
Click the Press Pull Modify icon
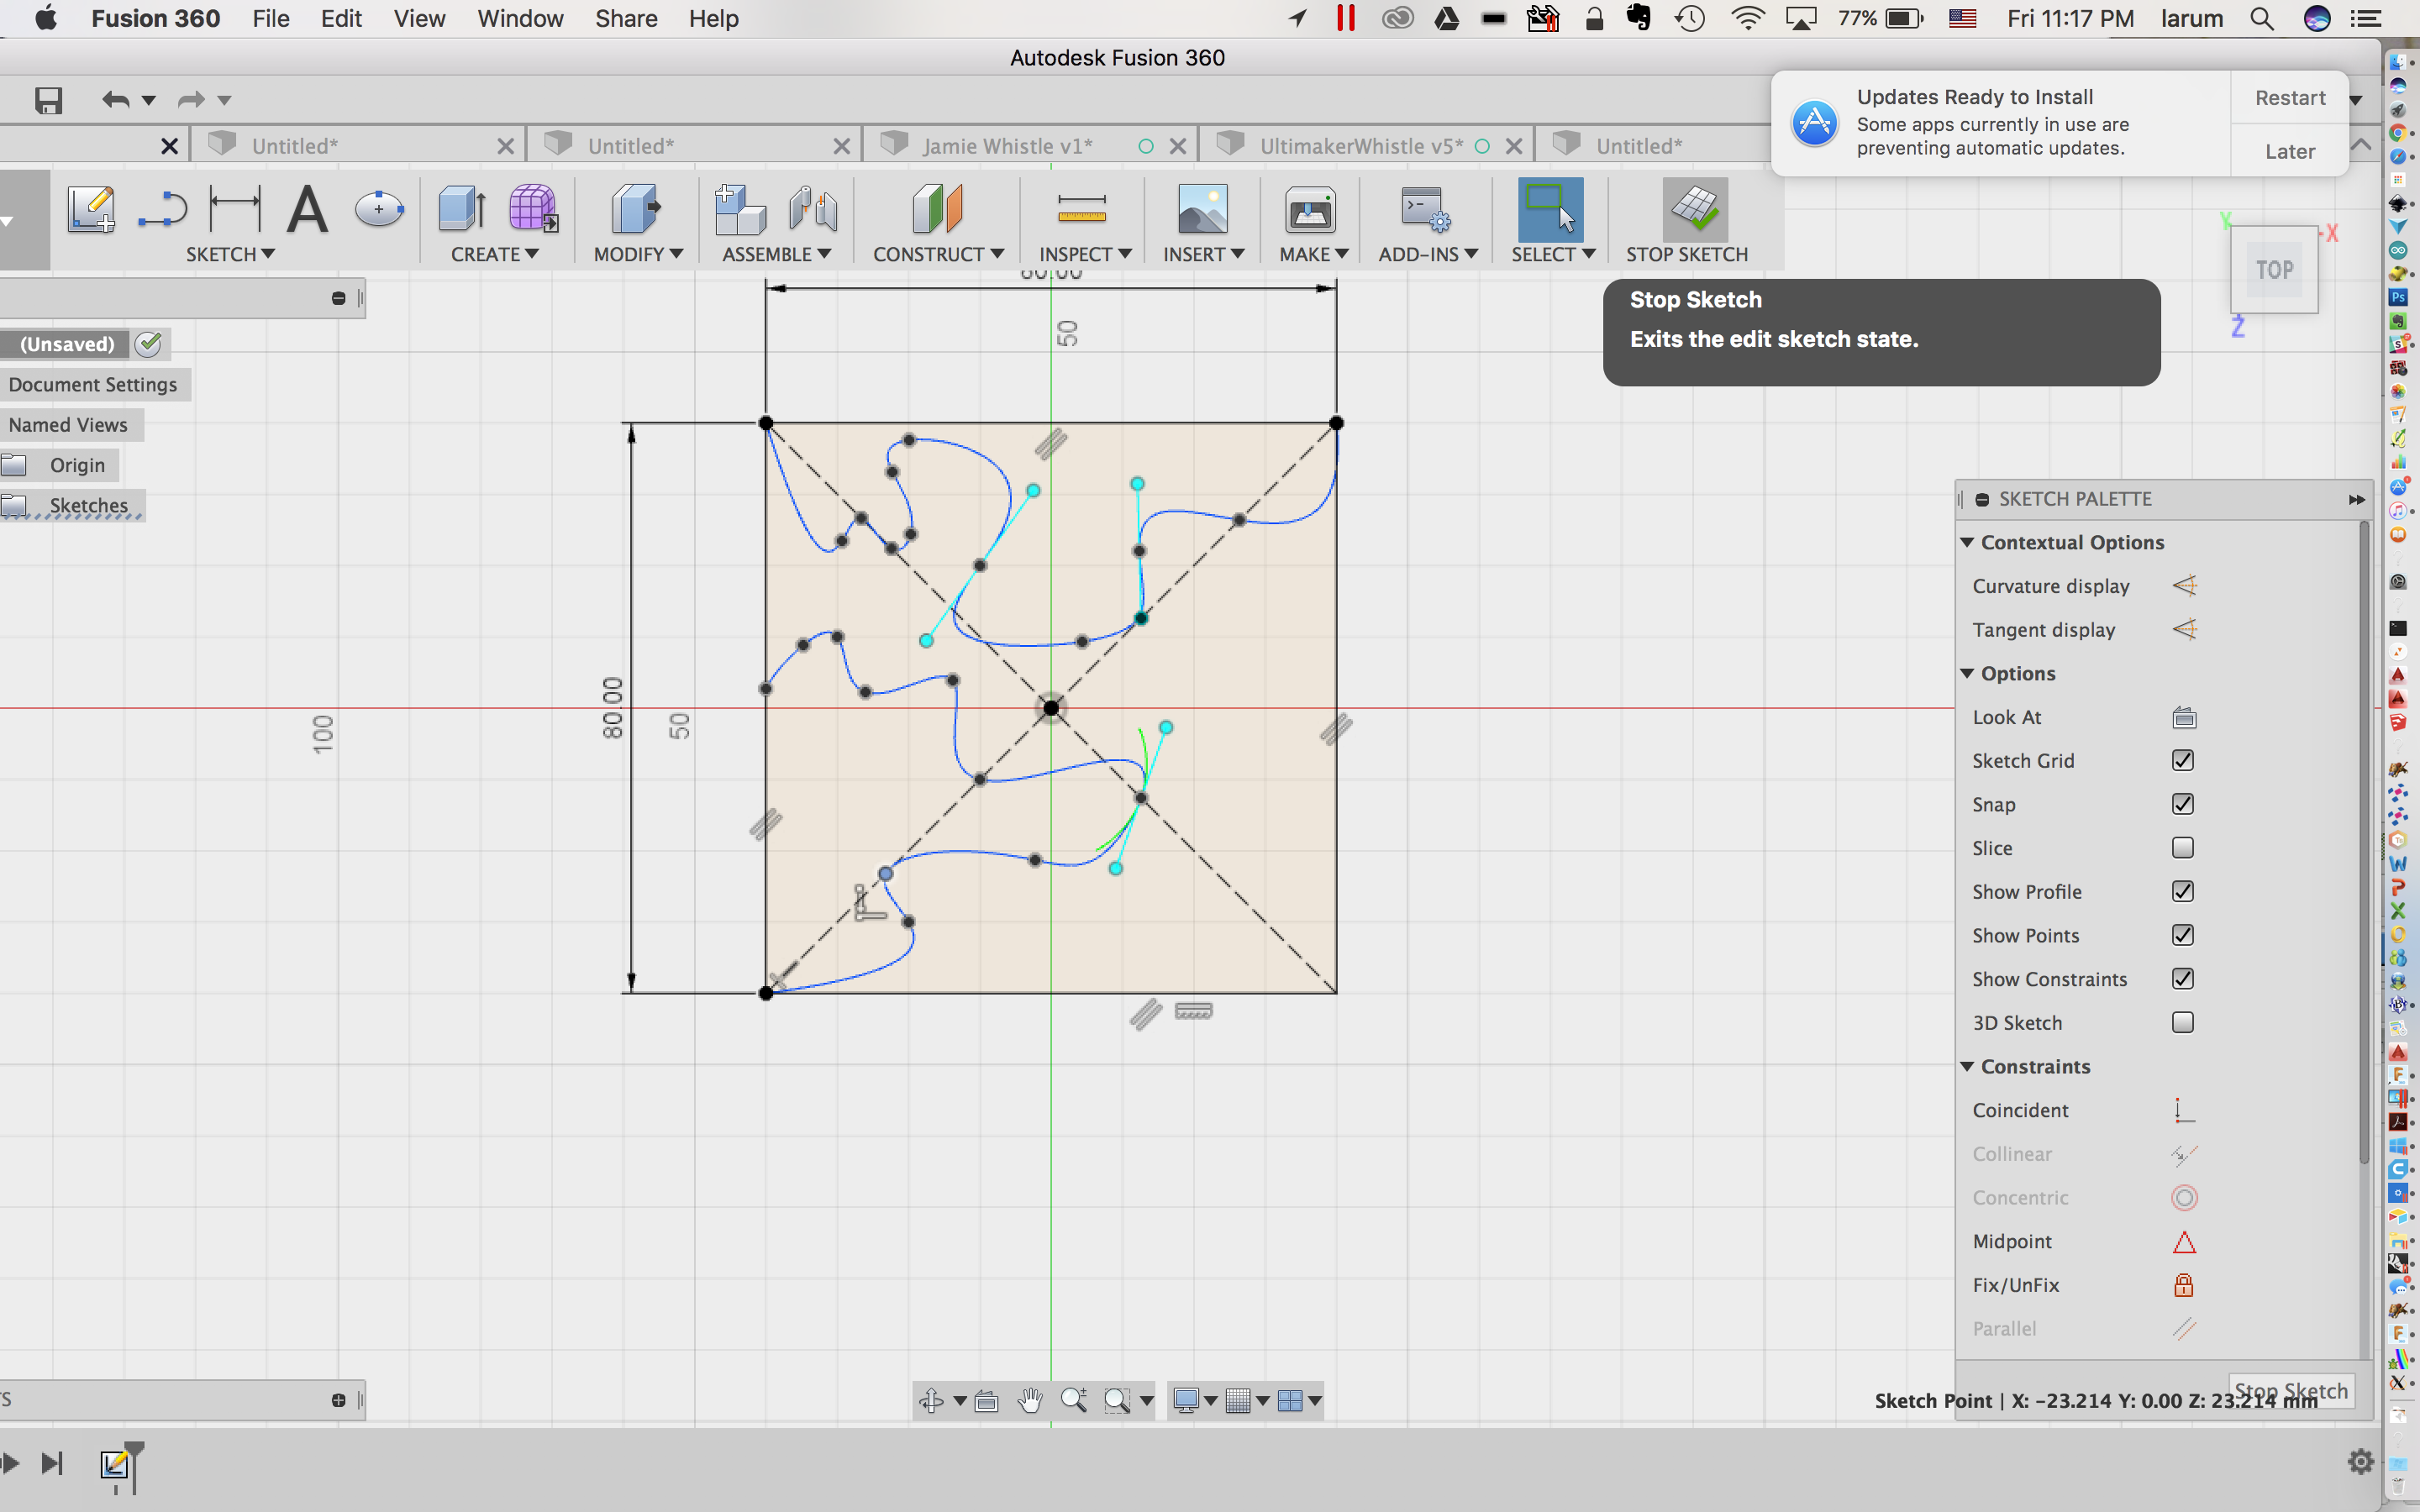tap(636, 209)
